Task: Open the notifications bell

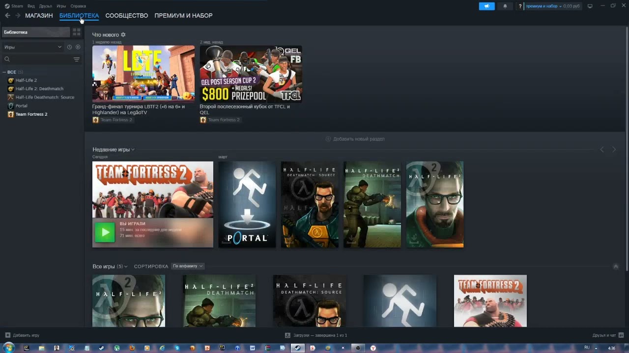Action: coord(505,6)
